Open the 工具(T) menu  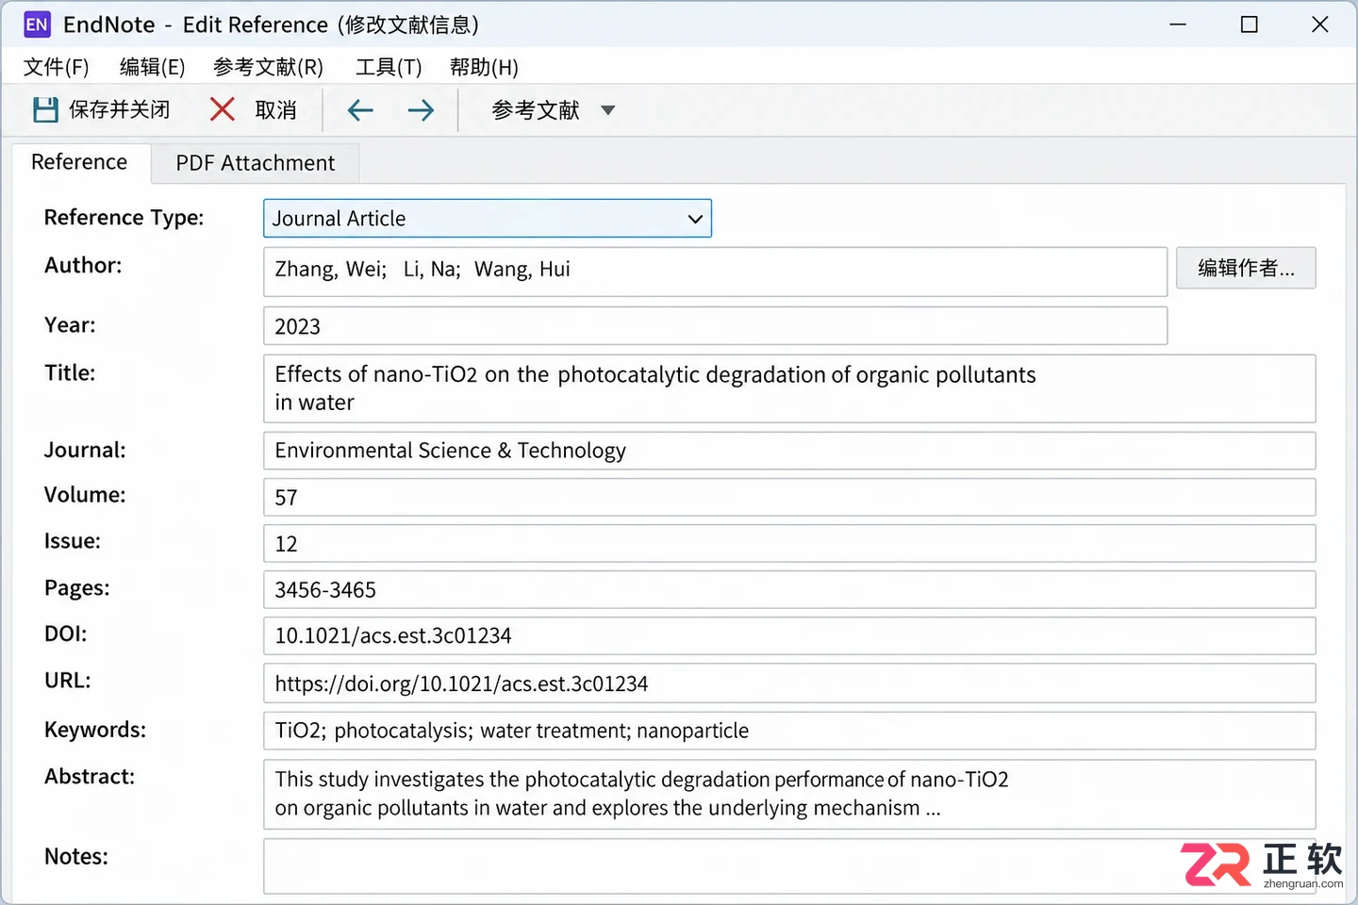point(389,67)
